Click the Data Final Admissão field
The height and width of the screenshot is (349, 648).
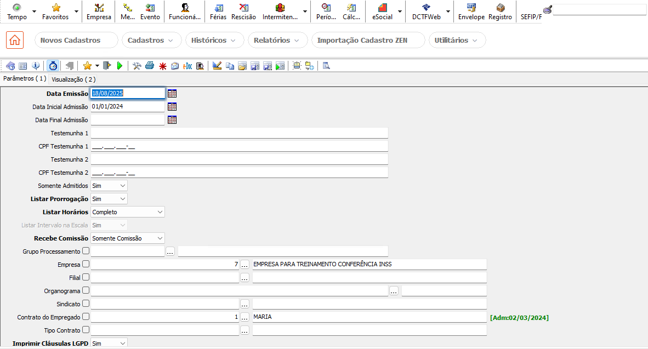tap(128, 120)
